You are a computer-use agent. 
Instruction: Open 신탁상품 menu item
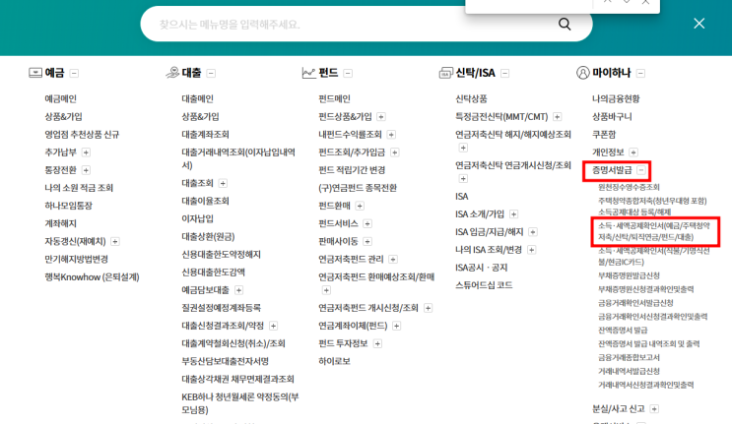[471, 98]
